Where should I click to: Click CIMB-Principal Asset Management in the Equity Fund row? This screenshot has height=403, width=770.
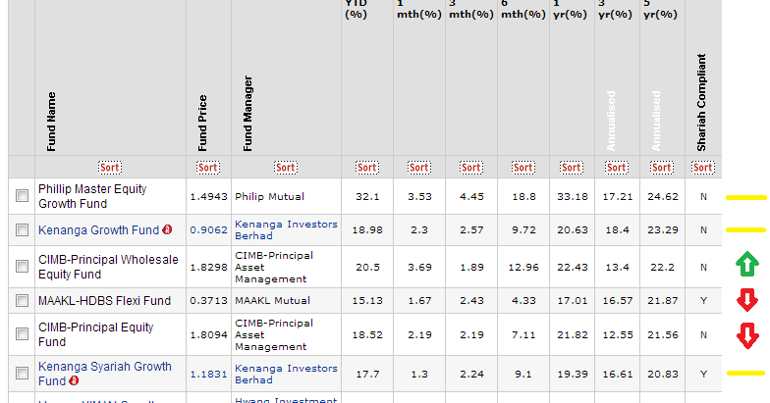click(274, 335)
